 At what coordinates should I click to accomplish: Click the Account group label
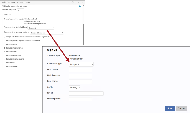coord(8,14)
